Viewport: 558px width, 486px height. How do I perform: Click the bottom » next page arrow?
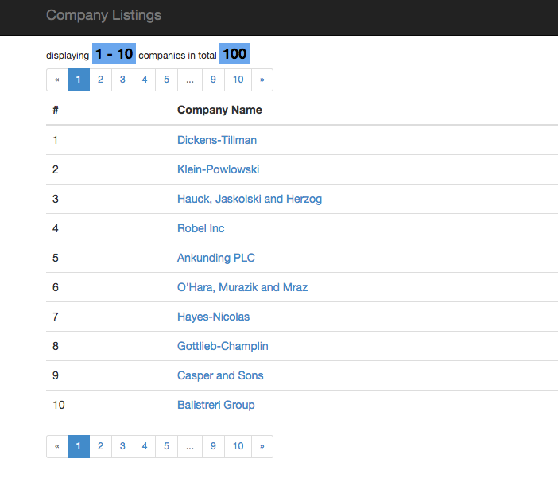(x=262, y=446)
